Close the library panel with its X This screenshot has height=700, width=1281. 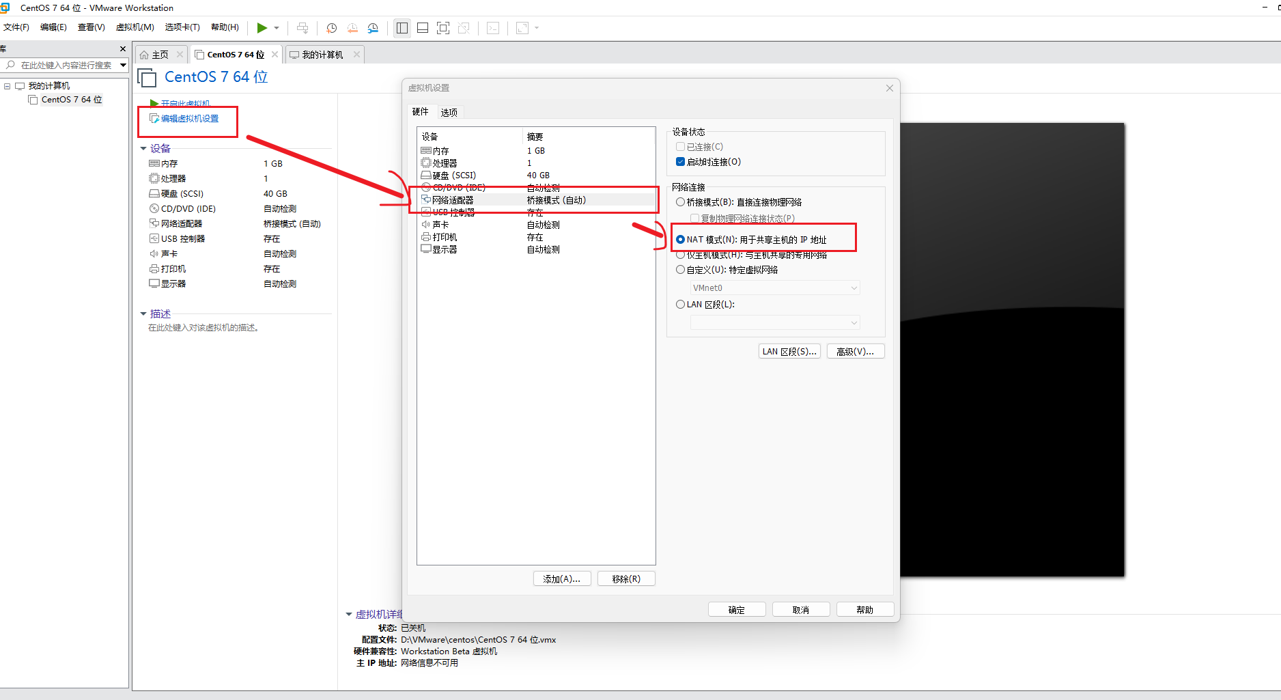coord(123,48)
